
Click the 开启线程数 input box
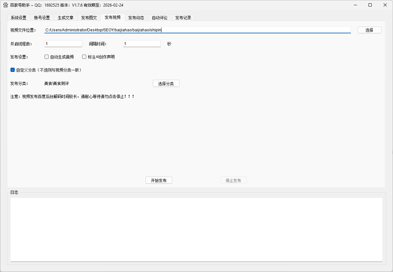click(x=63, y=43)
